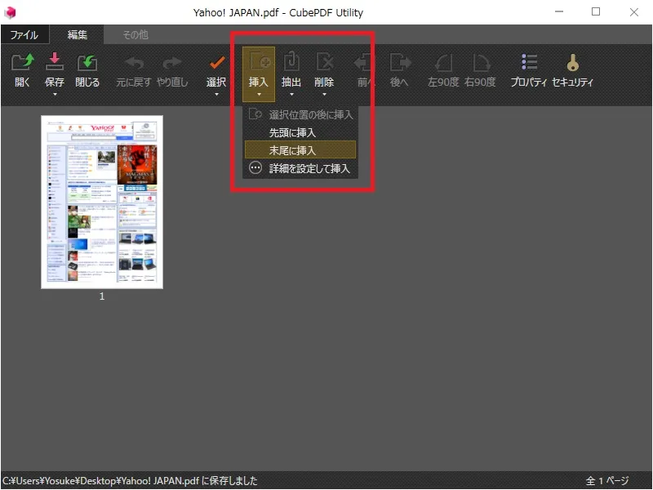
Task: Click the 閉じる (Close file) icon
Action: 87,63
